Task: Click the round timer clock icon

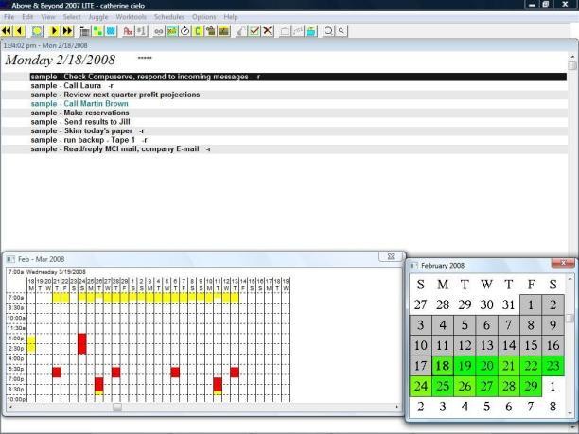Action: pyautogui.click(x=185, y=31)
